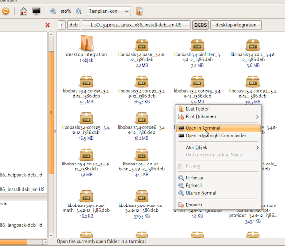Image resolution: width=285 pixels, height=246 pixels.
Task: Click the '349,1 KB' size label
Action: pyautogui.click(x=253, y=221)
